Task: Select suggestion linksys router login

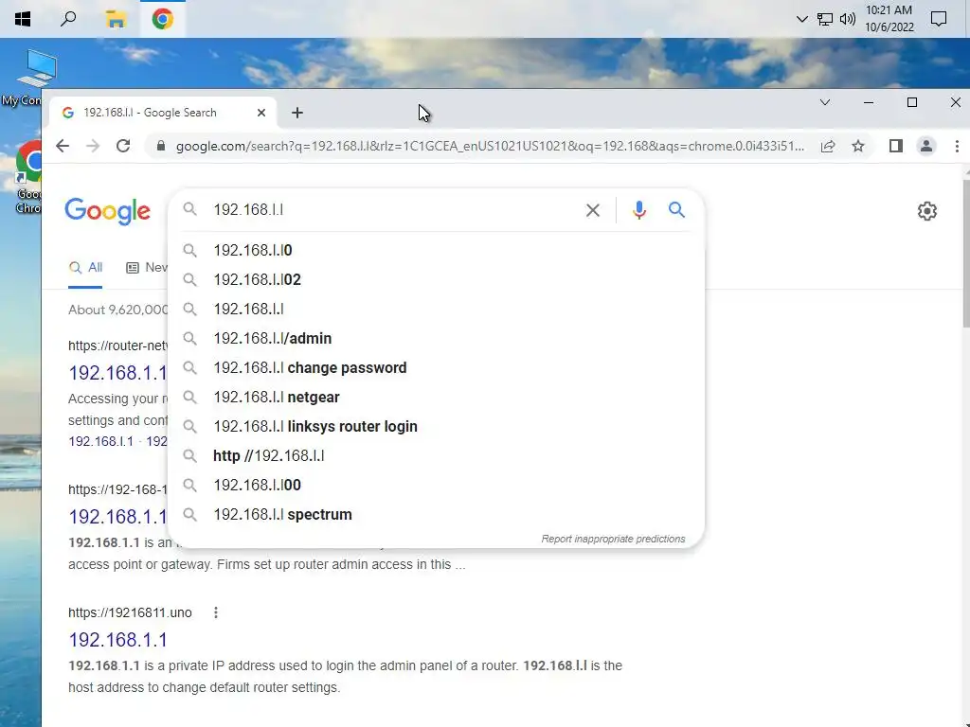Action: click(436, 427)
